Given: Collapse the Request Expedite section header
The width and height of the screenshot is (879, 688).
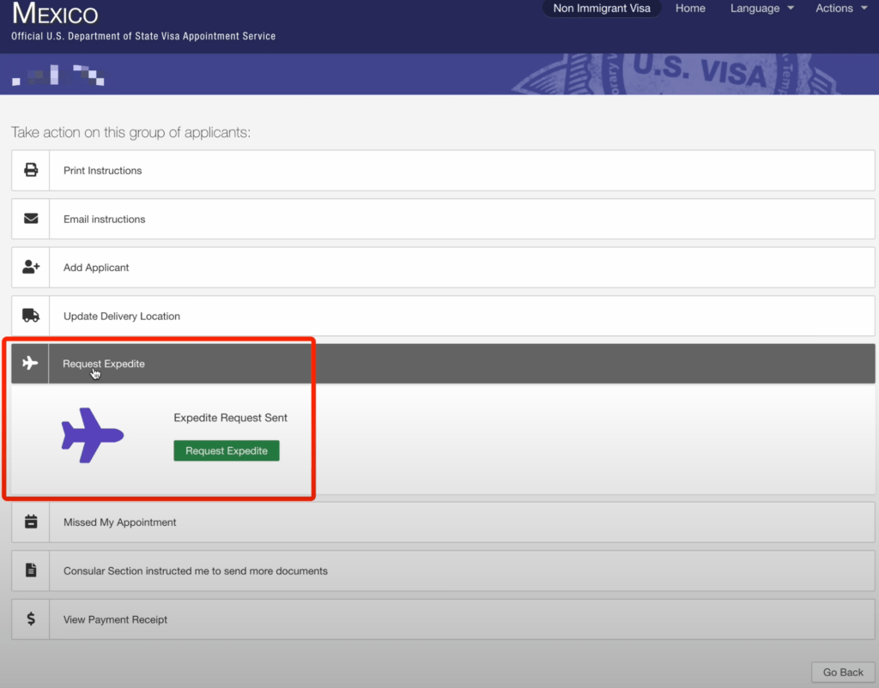Looking at the screenshot, I should point(464,364).
